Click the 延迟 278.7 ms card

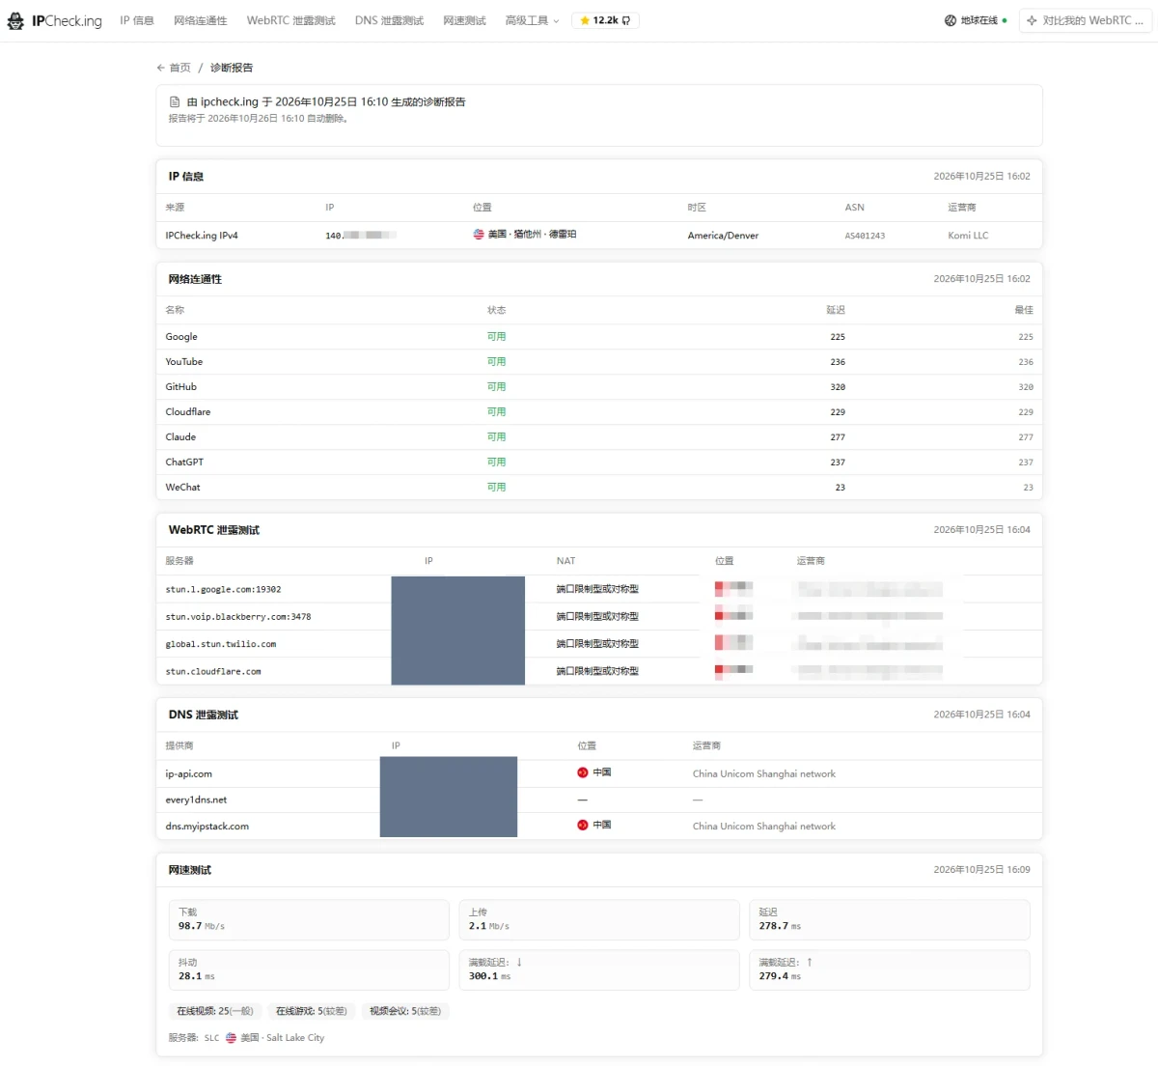coord(890,920)
